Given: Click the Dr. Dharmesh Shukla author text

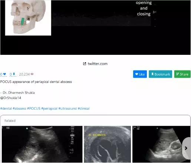Looking at the screenshot, I should coord(19,93).
